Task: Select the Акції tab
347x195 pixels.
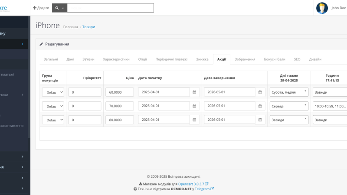Action: tap(222, 59)
